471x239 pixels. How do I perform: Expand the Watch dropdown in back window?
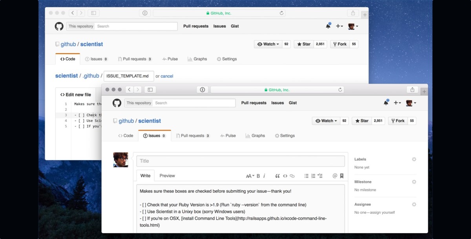click(268, 44)
